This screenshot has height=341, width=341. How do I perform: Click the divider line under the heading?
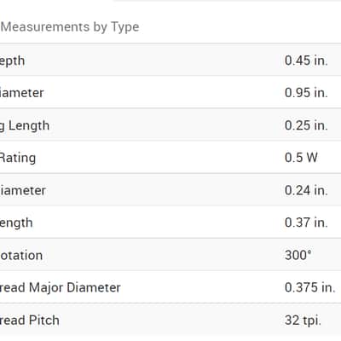170,43
